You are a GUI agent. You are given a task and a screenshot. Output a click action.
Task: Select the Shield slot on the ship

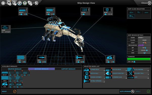click(22, 59)
